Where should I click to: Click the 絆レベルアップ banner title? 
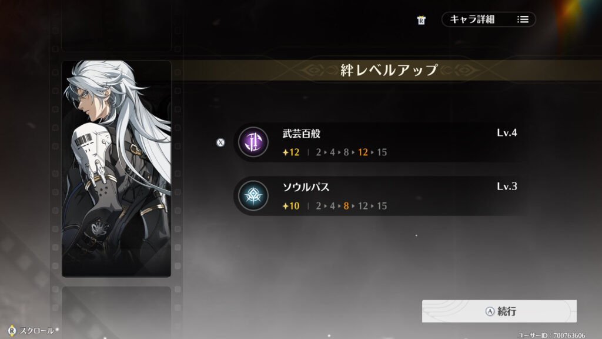389,70
